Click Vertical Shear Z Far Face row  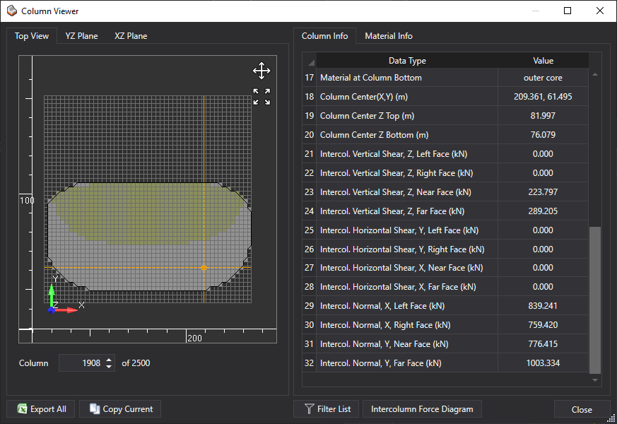coord(445,211)
